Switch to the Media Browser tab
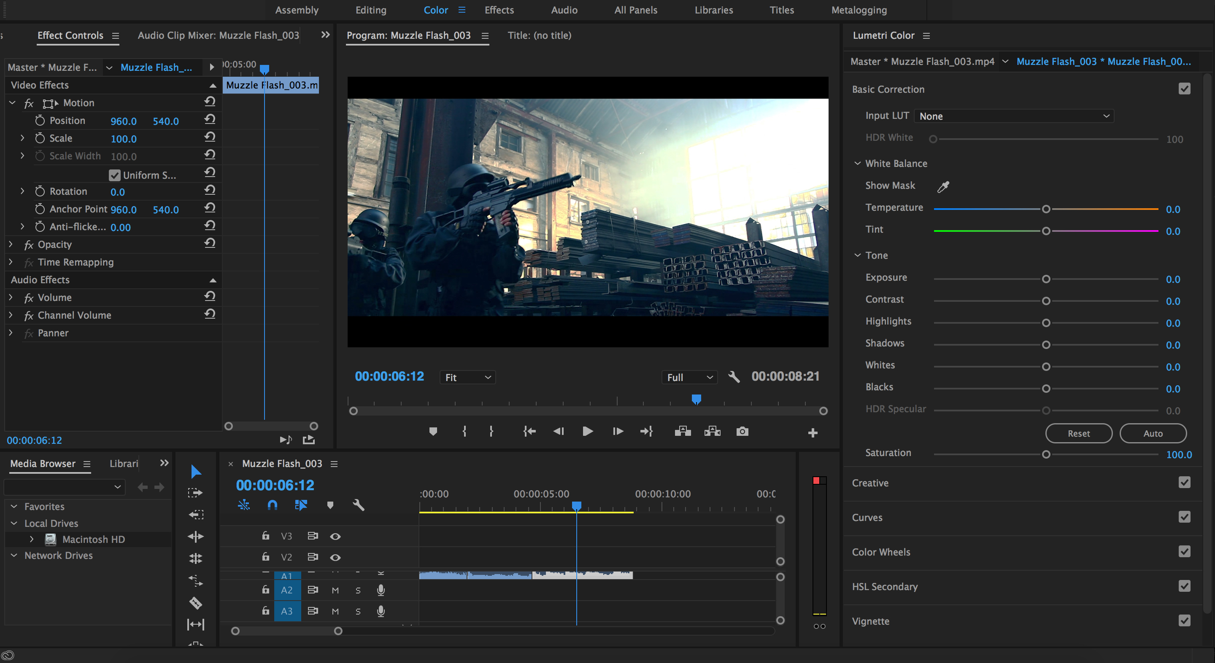Screen dimensions: 1215x663 click(x=43, y=464)
